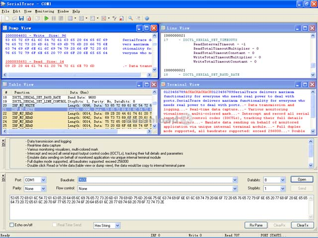Click the second view toolbar icon
Viewport: 318px width, 238px height.
click(81, 18)
